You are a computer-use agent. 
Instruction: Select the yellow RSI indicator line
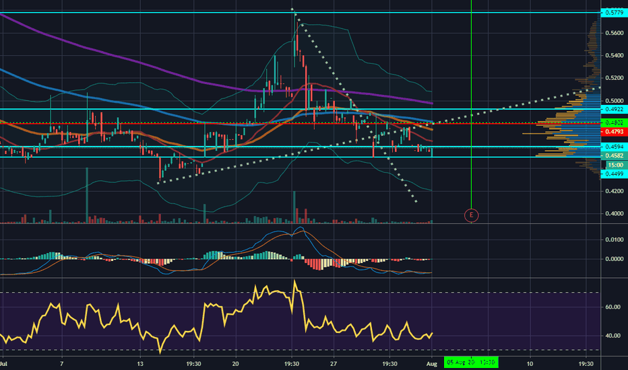pos(216,316)
